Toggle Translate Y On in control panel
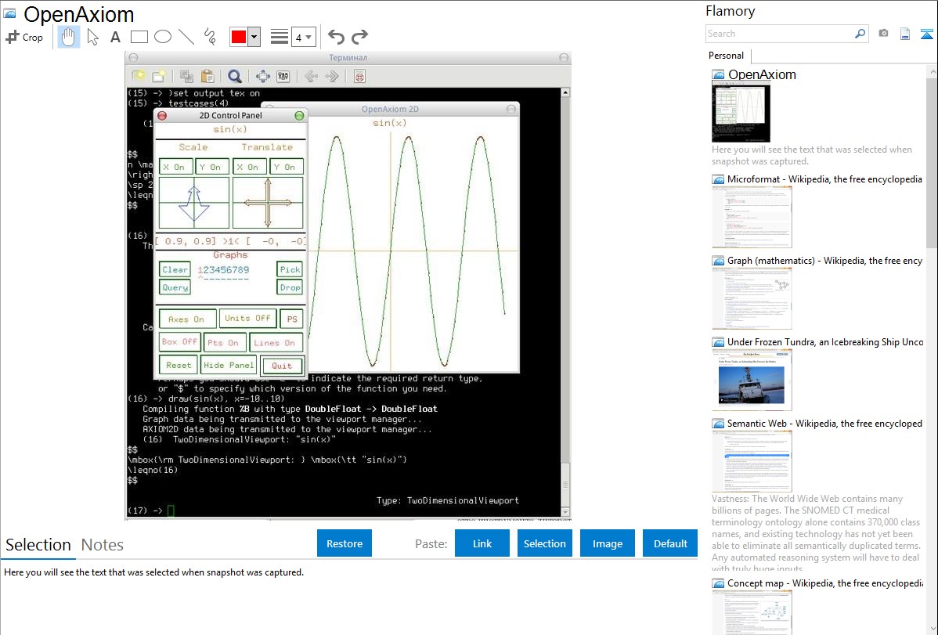This screenshot has width=938, height=635. pos(286,167)
